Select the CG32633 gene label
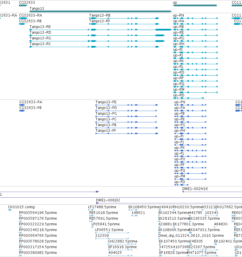Viewport: 242px width, 257px height. tap(27, 3)
